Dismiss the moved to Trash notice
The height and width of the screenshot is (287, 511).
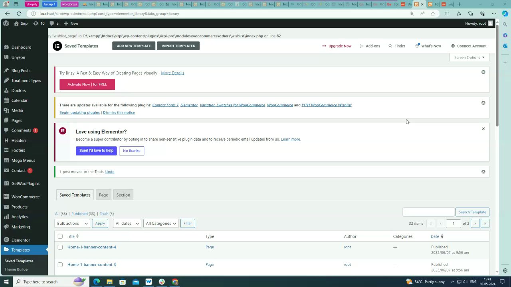click(x=483, y=172)
